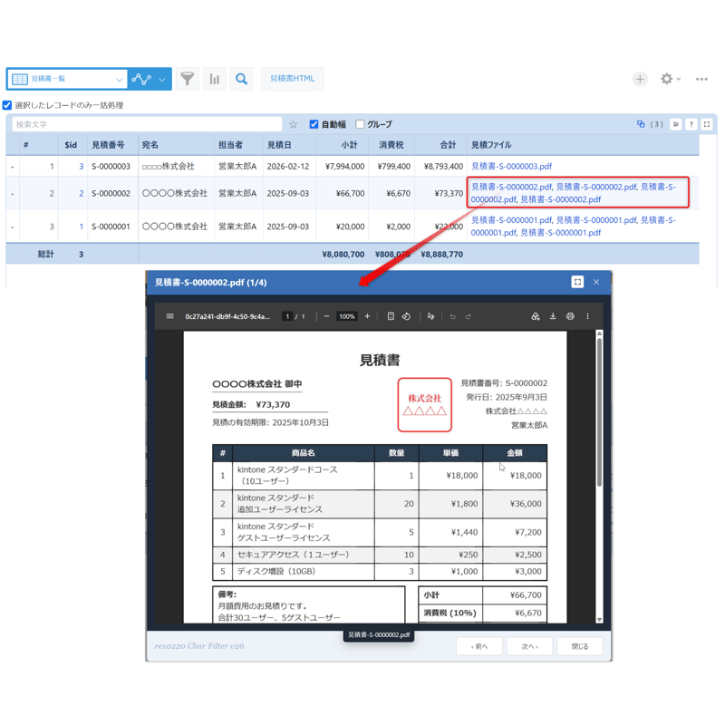Click the 検索文字 search input field

click(147, 124)
